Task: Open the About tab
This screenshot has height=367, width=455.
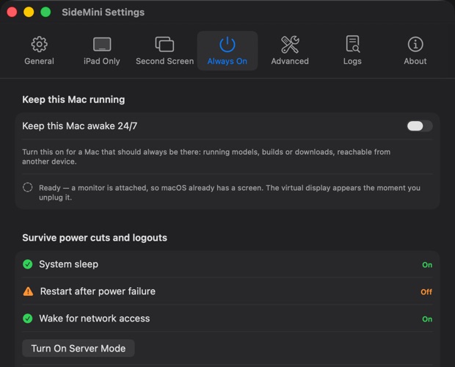Action: click(x=415, y=51)
